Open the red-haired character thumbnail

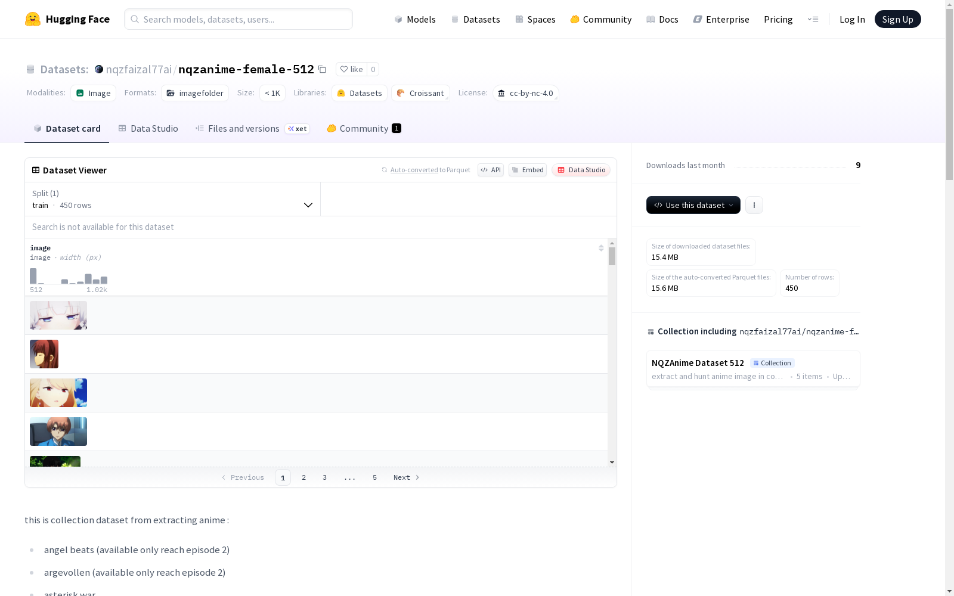[44, 354]
